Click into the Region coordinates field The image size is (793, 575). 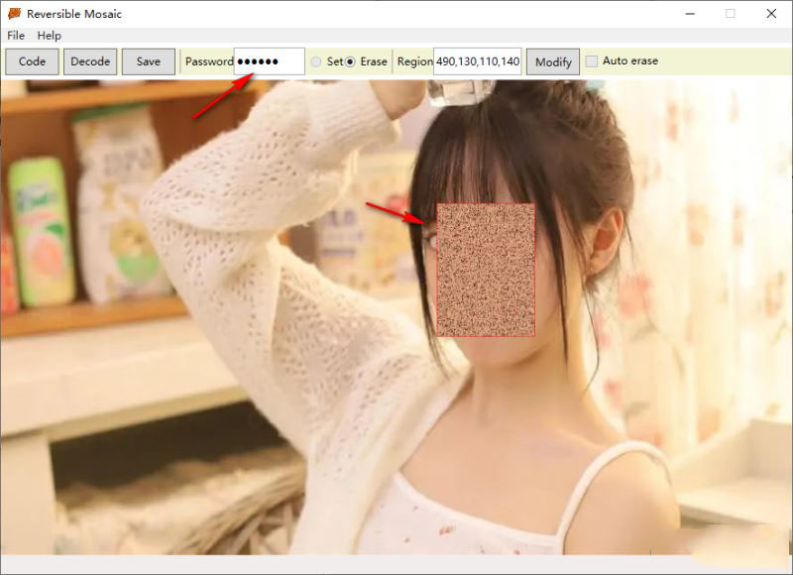pos(478,61)
